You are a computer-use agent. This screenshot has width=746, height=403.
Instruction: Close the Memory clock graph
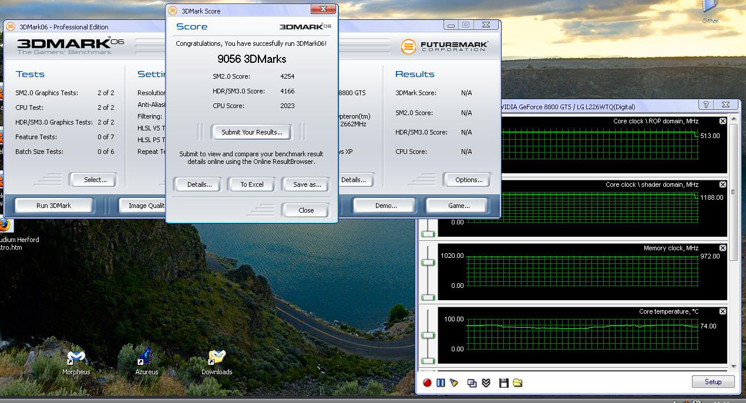(723, 248)
